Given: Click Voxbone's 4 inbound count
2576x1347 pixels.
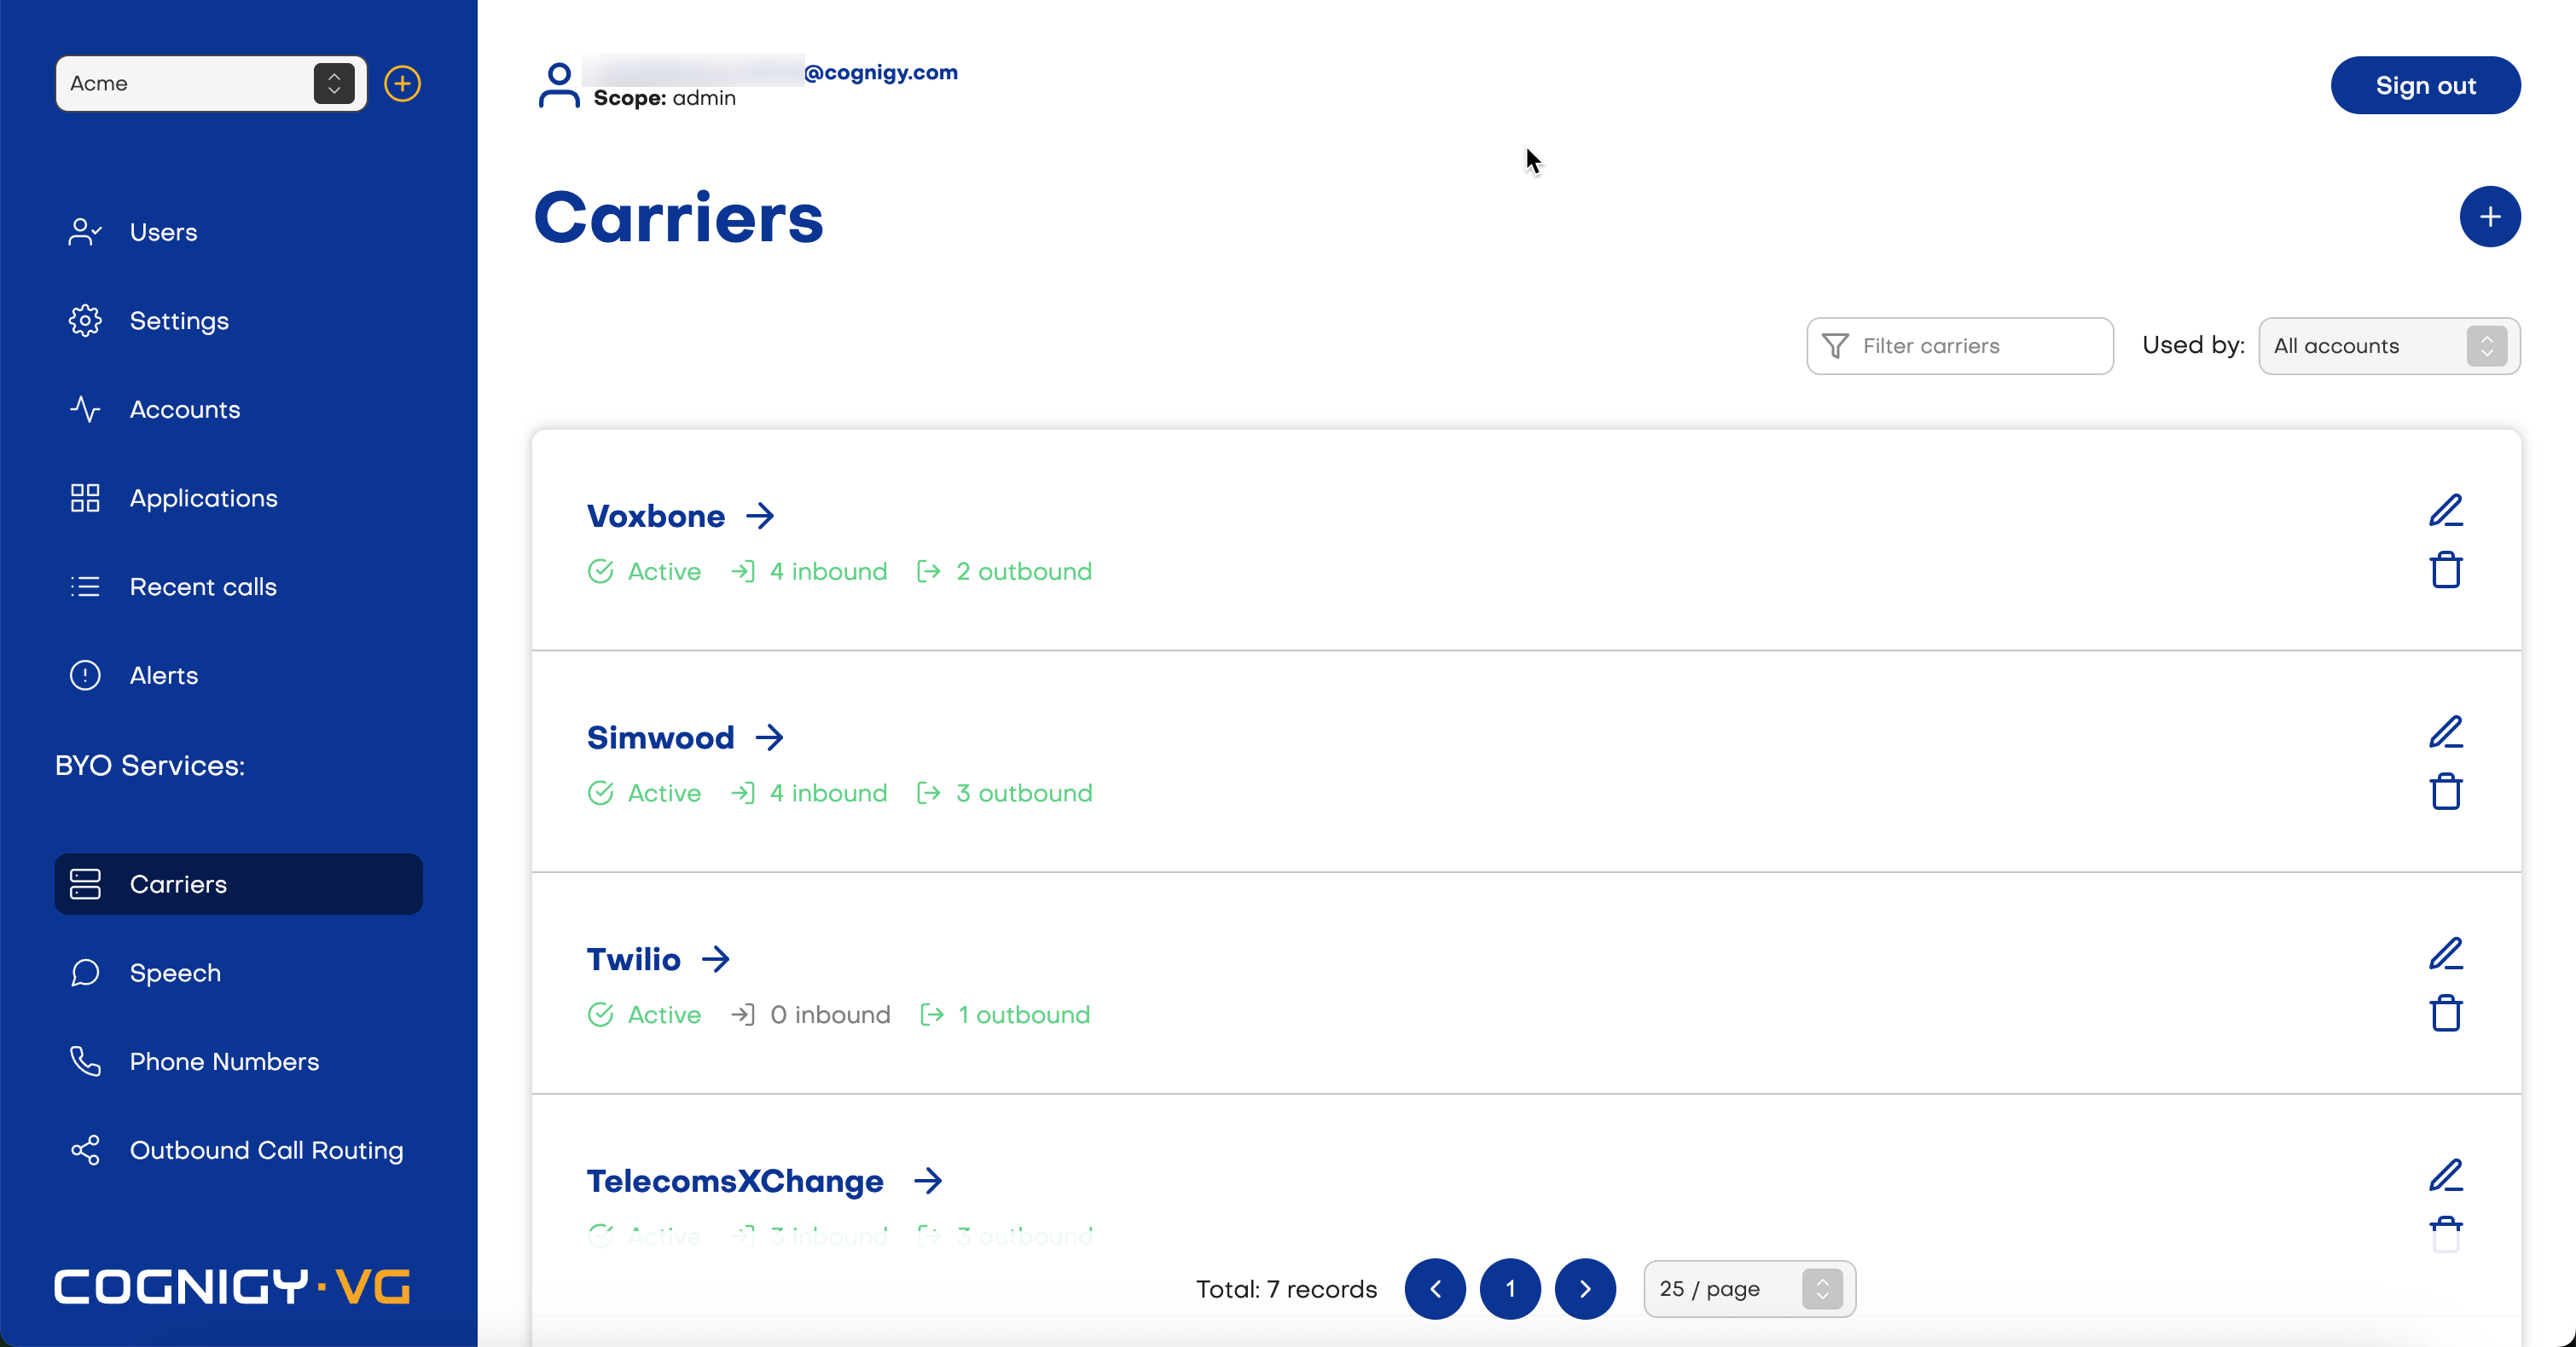Looking at the screenshot, I should (x=809, y=571).
